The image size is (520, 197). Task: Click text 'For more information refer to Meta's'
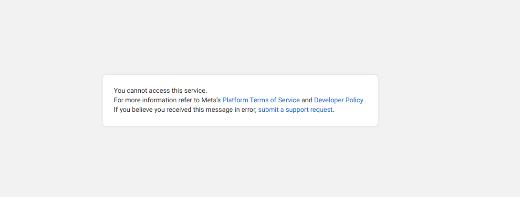(x=167, y=100)
